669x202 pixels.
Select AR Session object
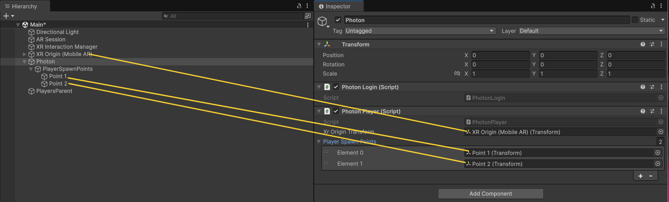coord(51,39)
